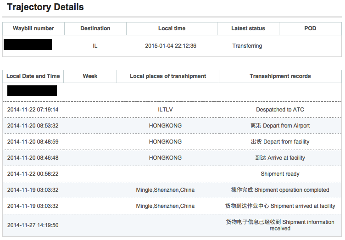Click Local places of transhipment header
Image resolution: width=345 pixels, height=240 pixels.
point(168,76)
